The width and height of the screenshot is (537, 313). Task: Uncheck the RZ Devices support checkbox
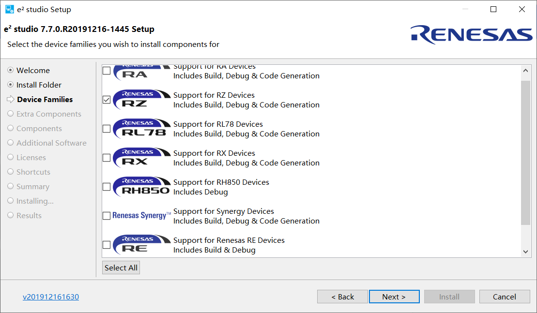(107, 100)
